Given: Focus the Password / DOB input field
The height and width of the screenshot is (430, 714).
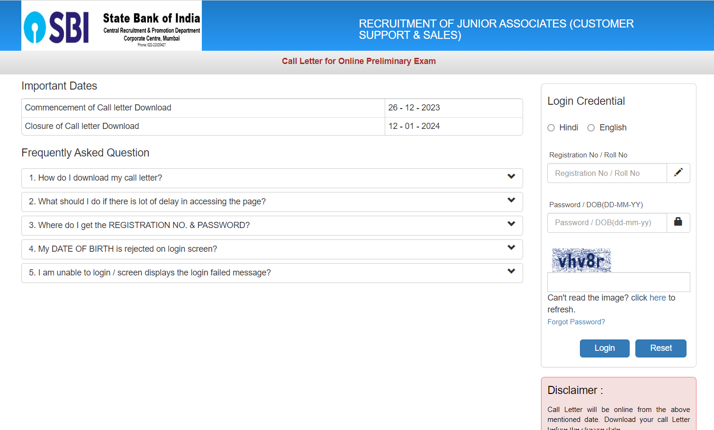Looking at the screenshot, I should point(607,223).
